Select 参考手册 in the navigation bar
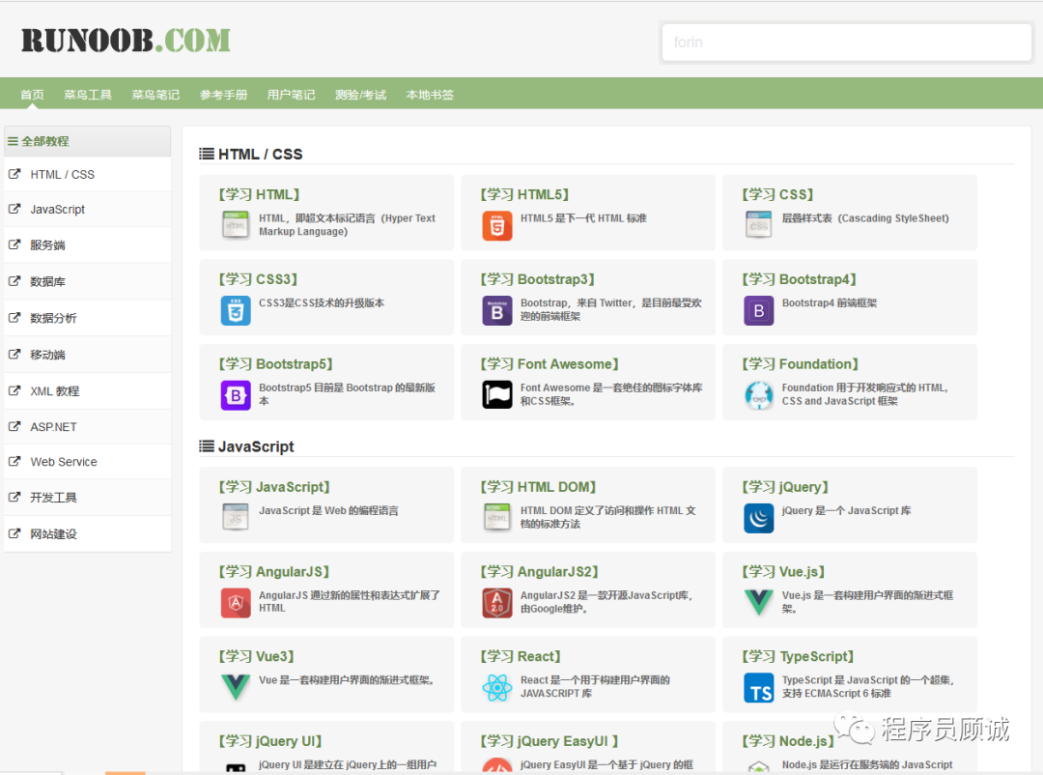 pos(223,95)
